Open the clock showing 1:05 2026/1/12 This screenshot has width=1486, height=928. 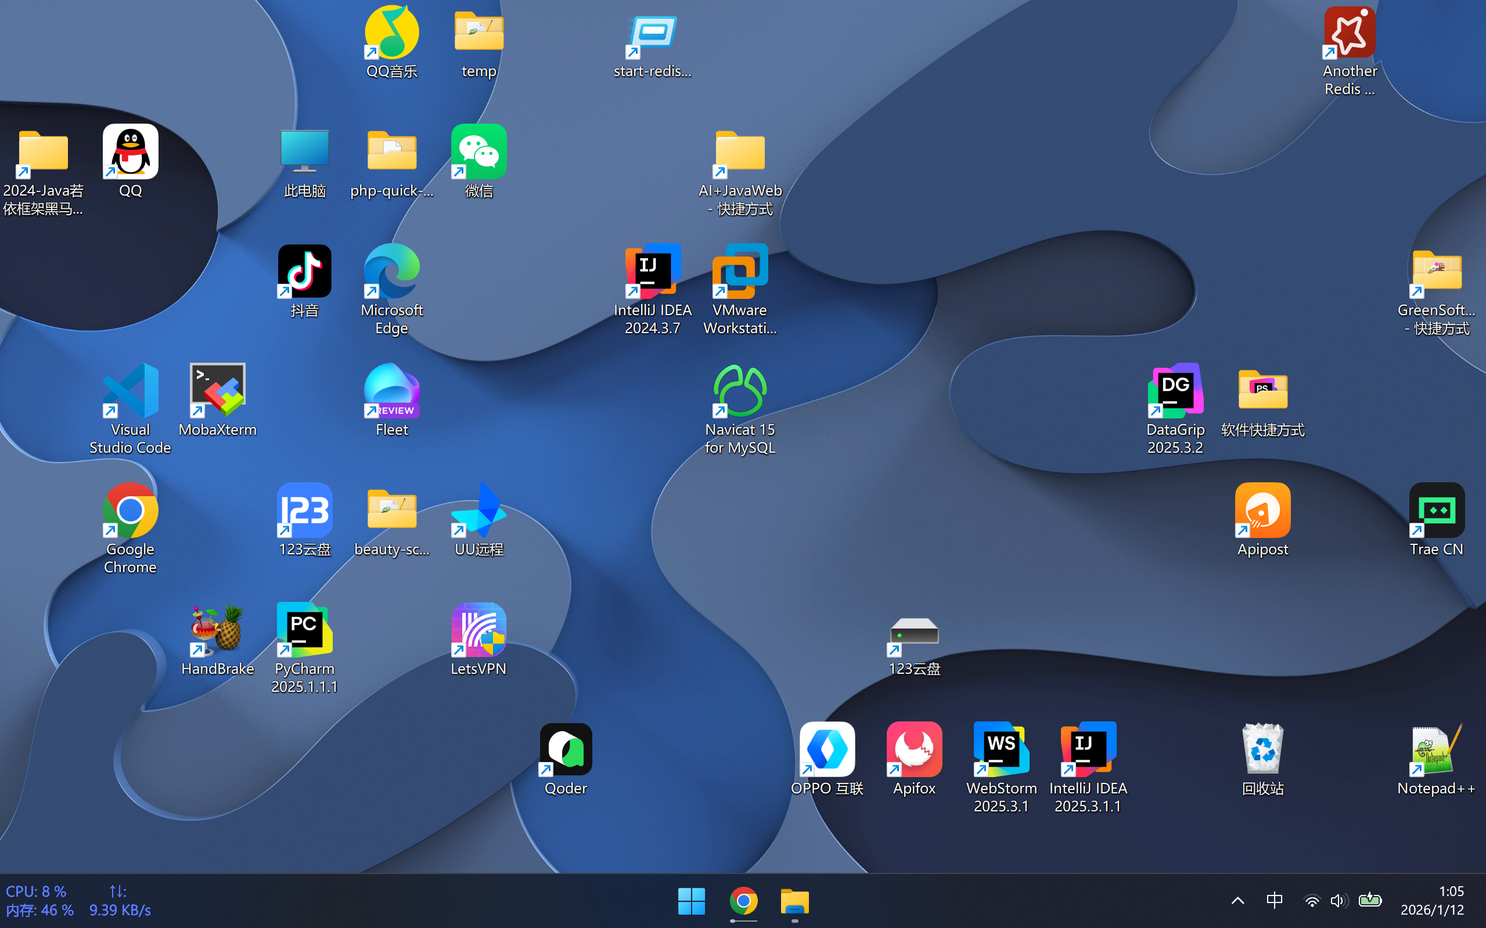[x=1432, y=900]
